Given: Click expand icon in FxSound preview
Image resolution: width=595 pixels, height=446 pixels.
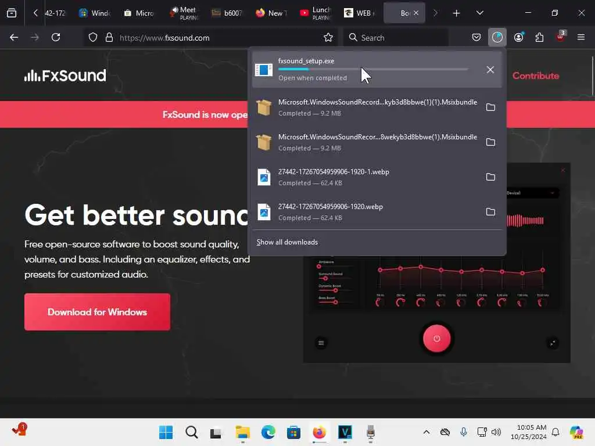Looking at the screenshot, I should pos(553,343).
